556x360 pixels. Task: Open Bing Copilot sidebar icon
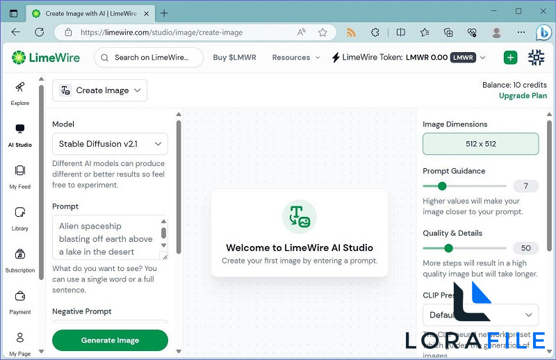tap(543, 33)
